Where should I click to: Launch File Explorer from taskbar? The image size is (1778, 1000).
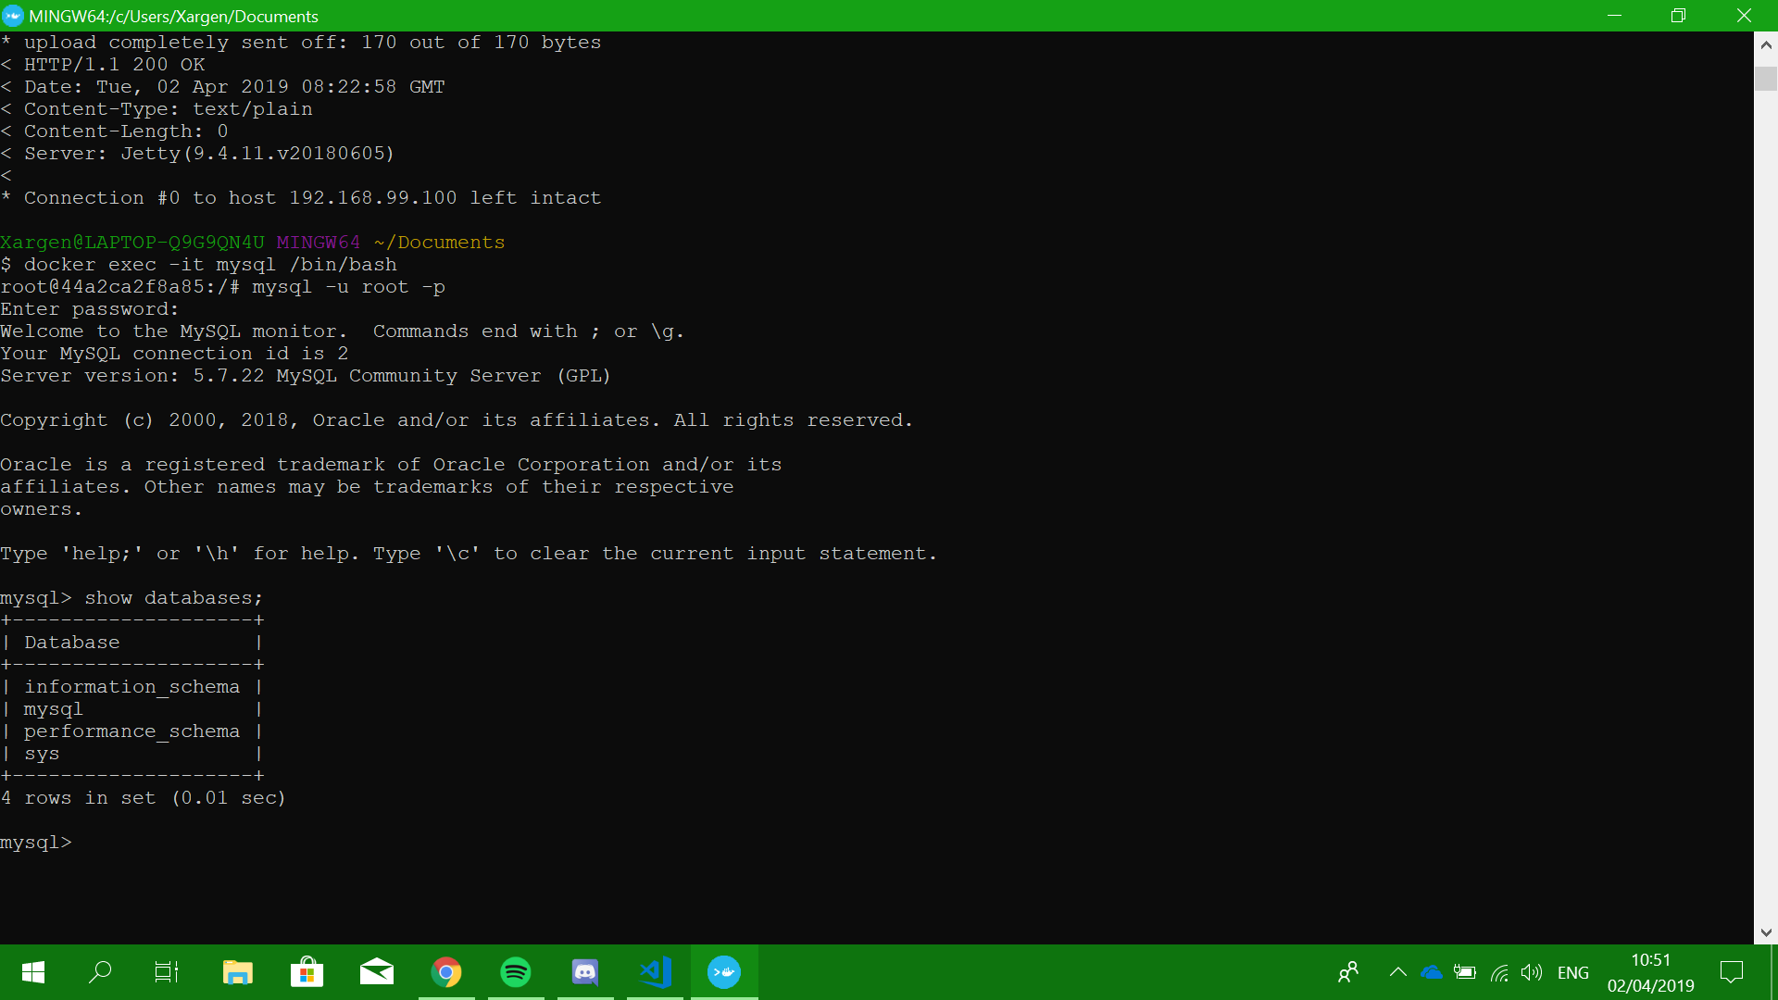[238, 972]
